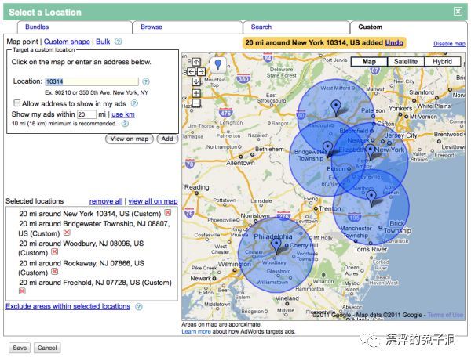Viewport: 471px width, 361px height.
Task: Switch to the Search tab
Action: [x=297, y=27]
